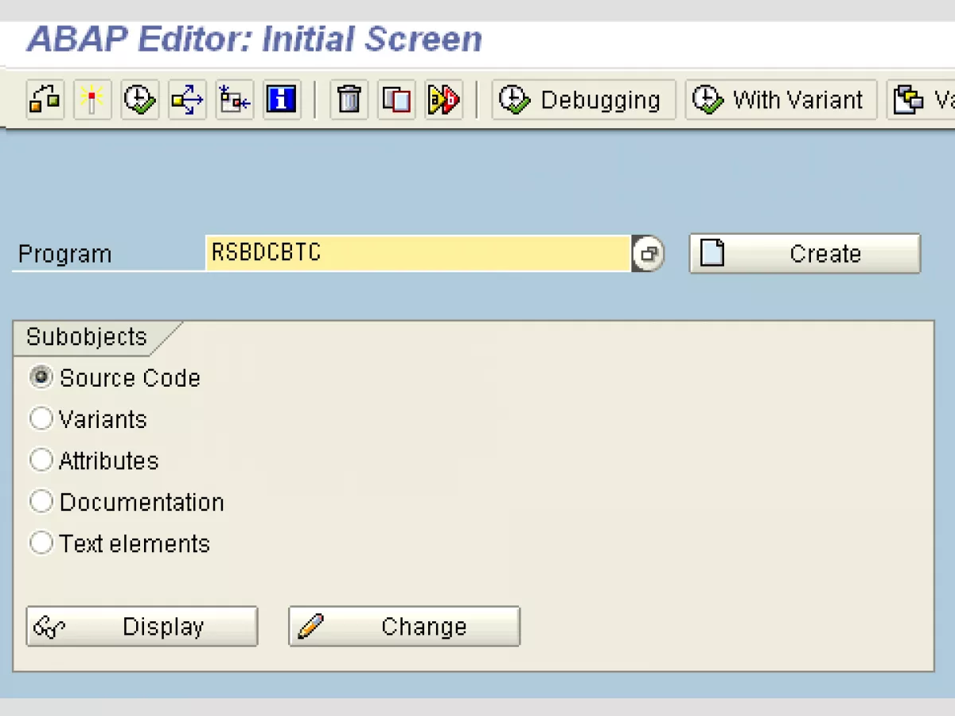Screen dimensions: 955x716
Task: Click the Copy program icon
Action: pos(396,99)
